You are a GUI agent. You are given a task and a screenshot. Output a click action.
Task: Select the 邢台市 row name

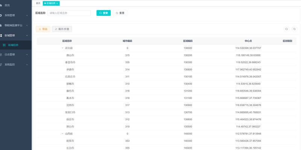click(x=70, y=127)
